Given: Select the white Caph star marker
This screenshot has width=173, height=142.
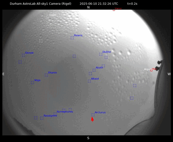Looking at the screenshot, I should pos(48,17).
